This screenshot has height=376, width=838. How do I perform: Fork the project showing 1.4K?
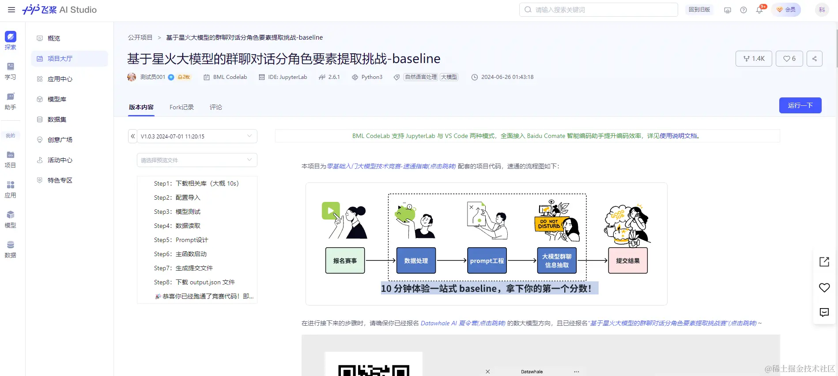point(754,59)
